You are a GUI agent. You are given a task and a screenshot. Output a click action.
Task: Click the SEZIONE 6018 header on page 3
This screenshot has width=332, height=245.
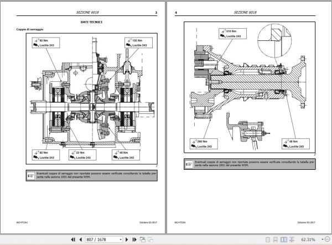pos(87,13)
